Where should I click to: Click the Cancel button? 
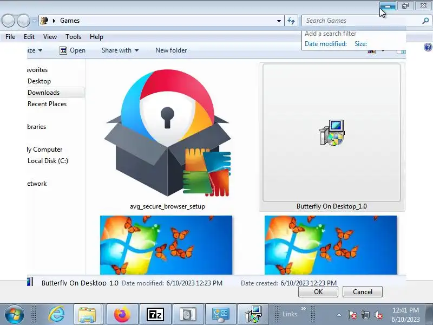click(x=362, y=292)
